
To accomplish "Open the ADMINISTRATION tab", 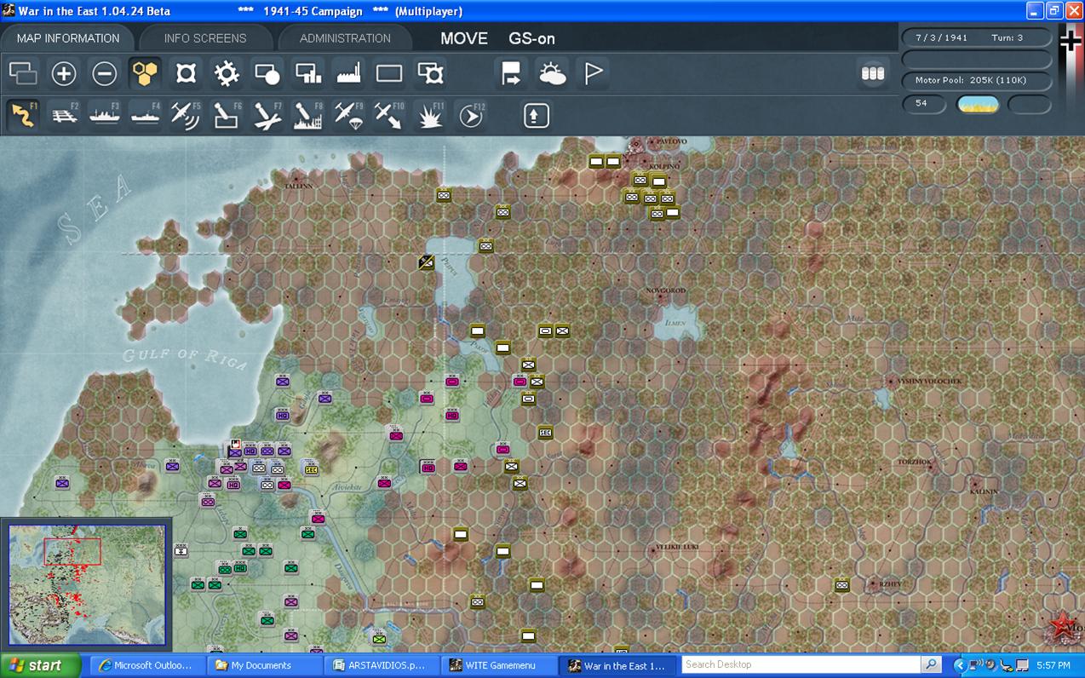I will click(345, 38).
